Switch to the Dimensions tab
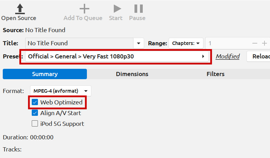The image size is (270, 158). coord(132,74)
